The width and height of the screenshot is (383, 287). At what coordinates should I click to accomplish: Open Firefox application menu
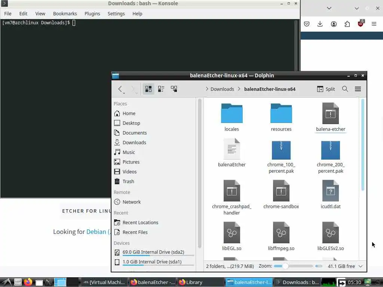pos(374,24)
